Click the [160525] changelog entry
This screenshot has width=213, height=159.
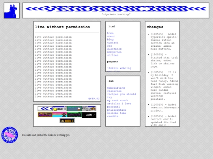pyautogui.click(x=164, y=42)
